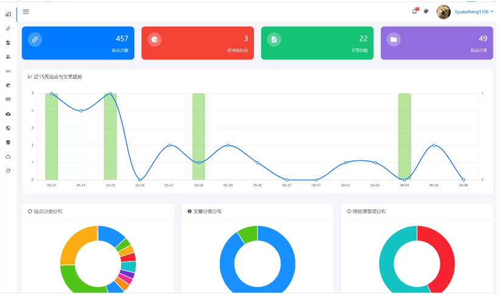Open the green card showing 22
The image size is (500, 295).
[317, 43]
